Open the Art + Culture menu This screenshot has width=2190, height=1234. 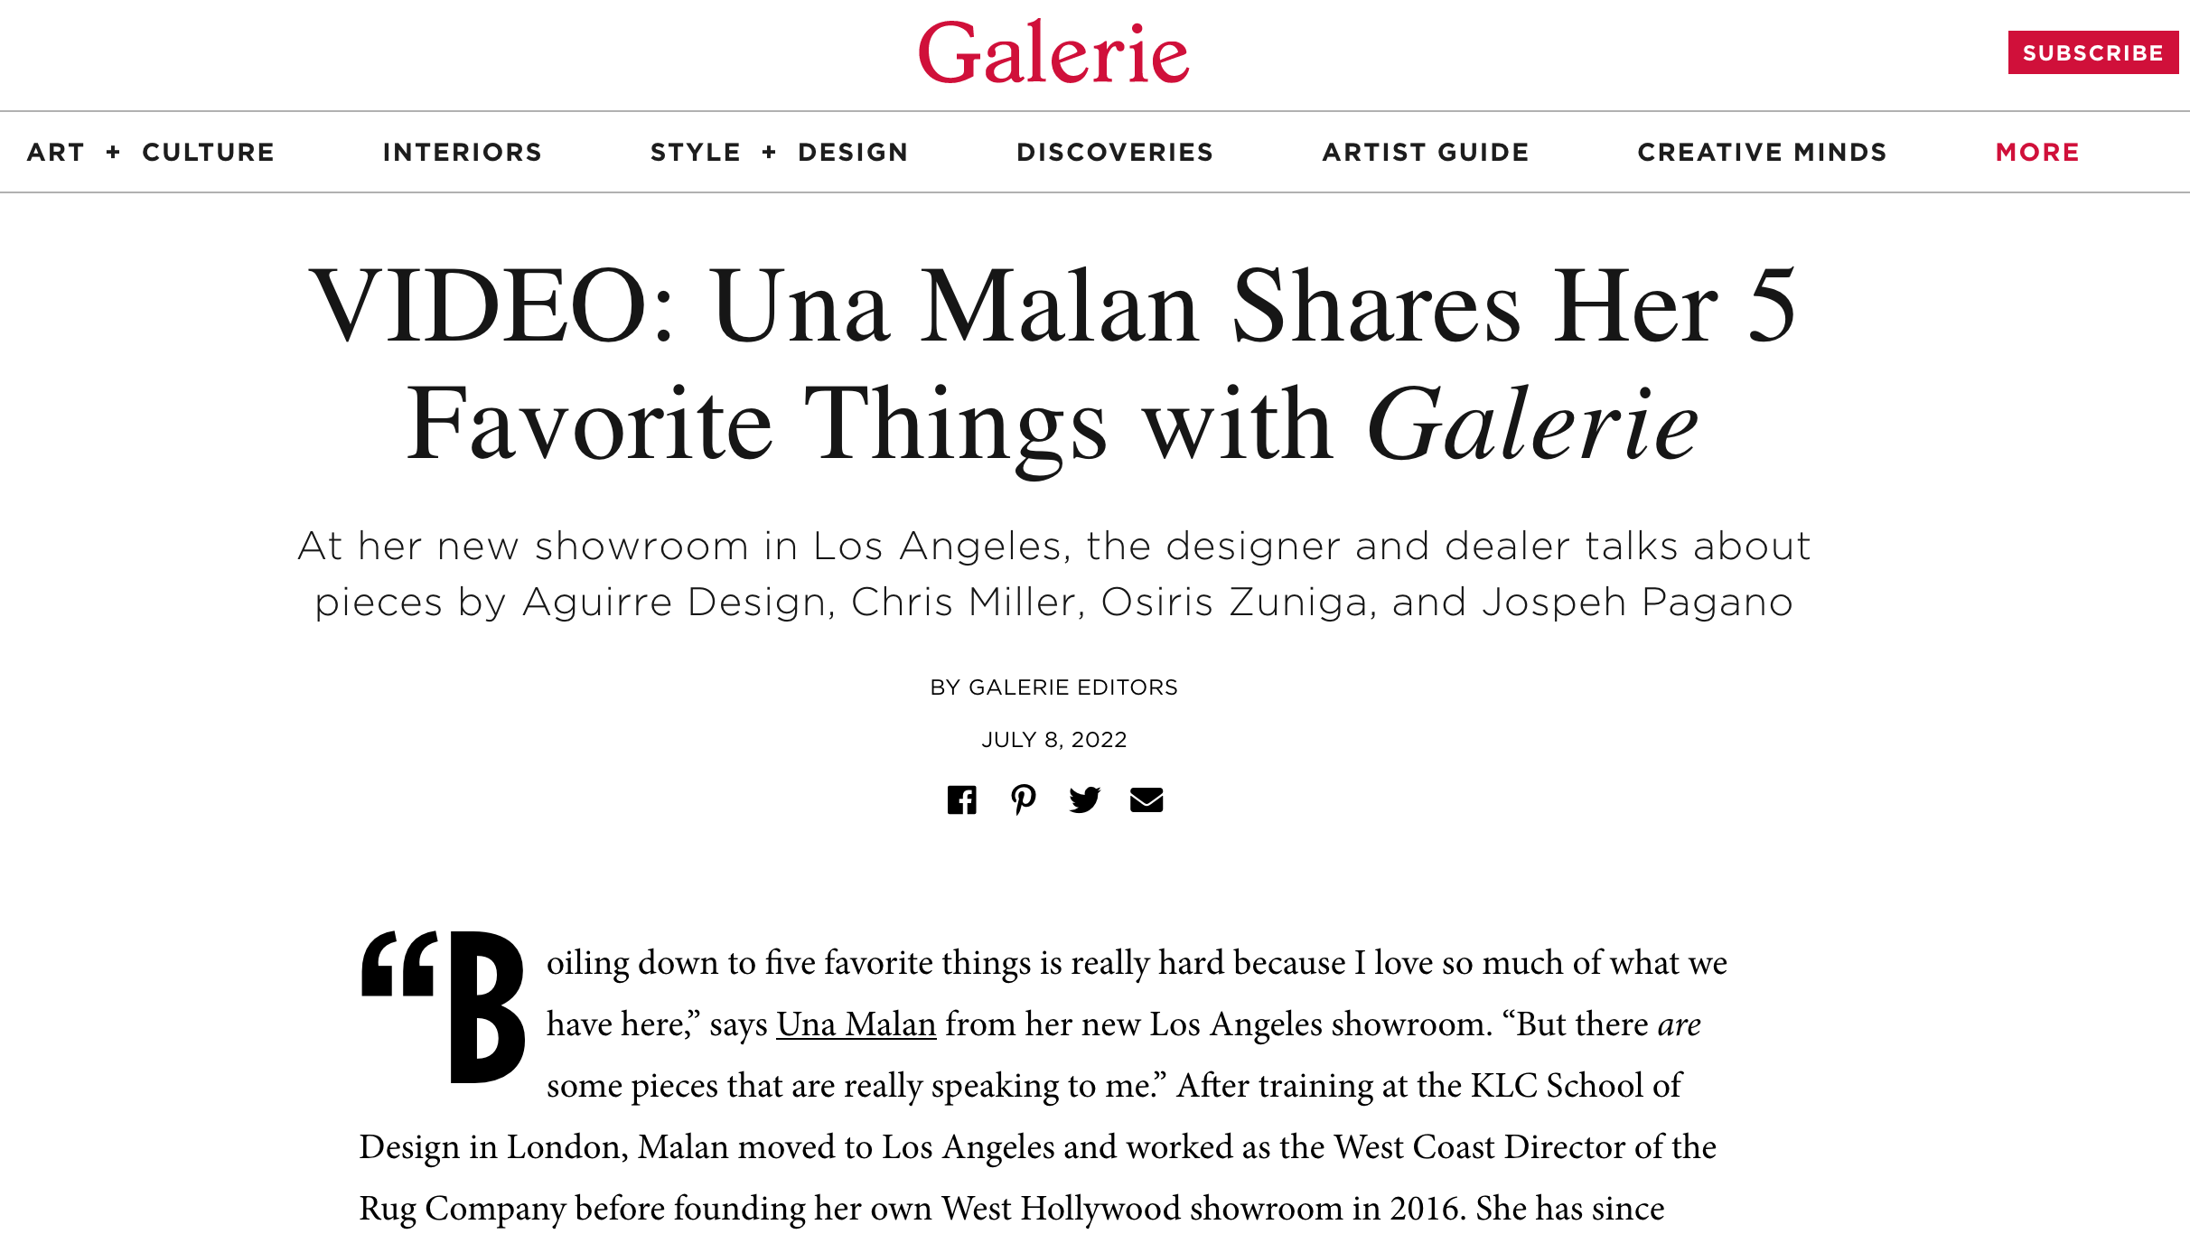(x=151, y=152)
